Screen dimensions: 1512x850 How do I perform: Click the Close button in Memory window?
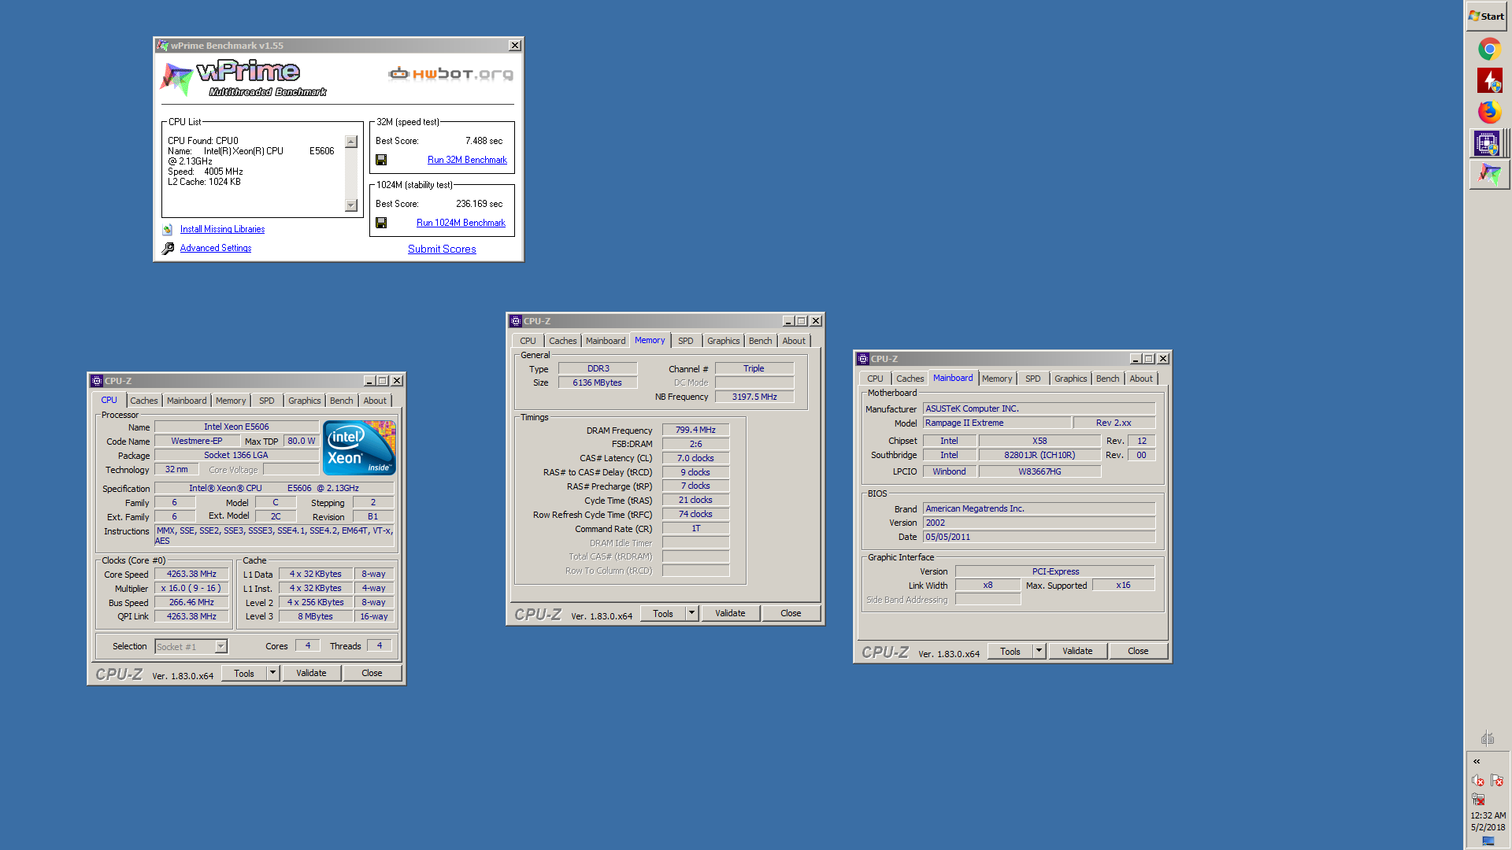click(x=791, y=613)
